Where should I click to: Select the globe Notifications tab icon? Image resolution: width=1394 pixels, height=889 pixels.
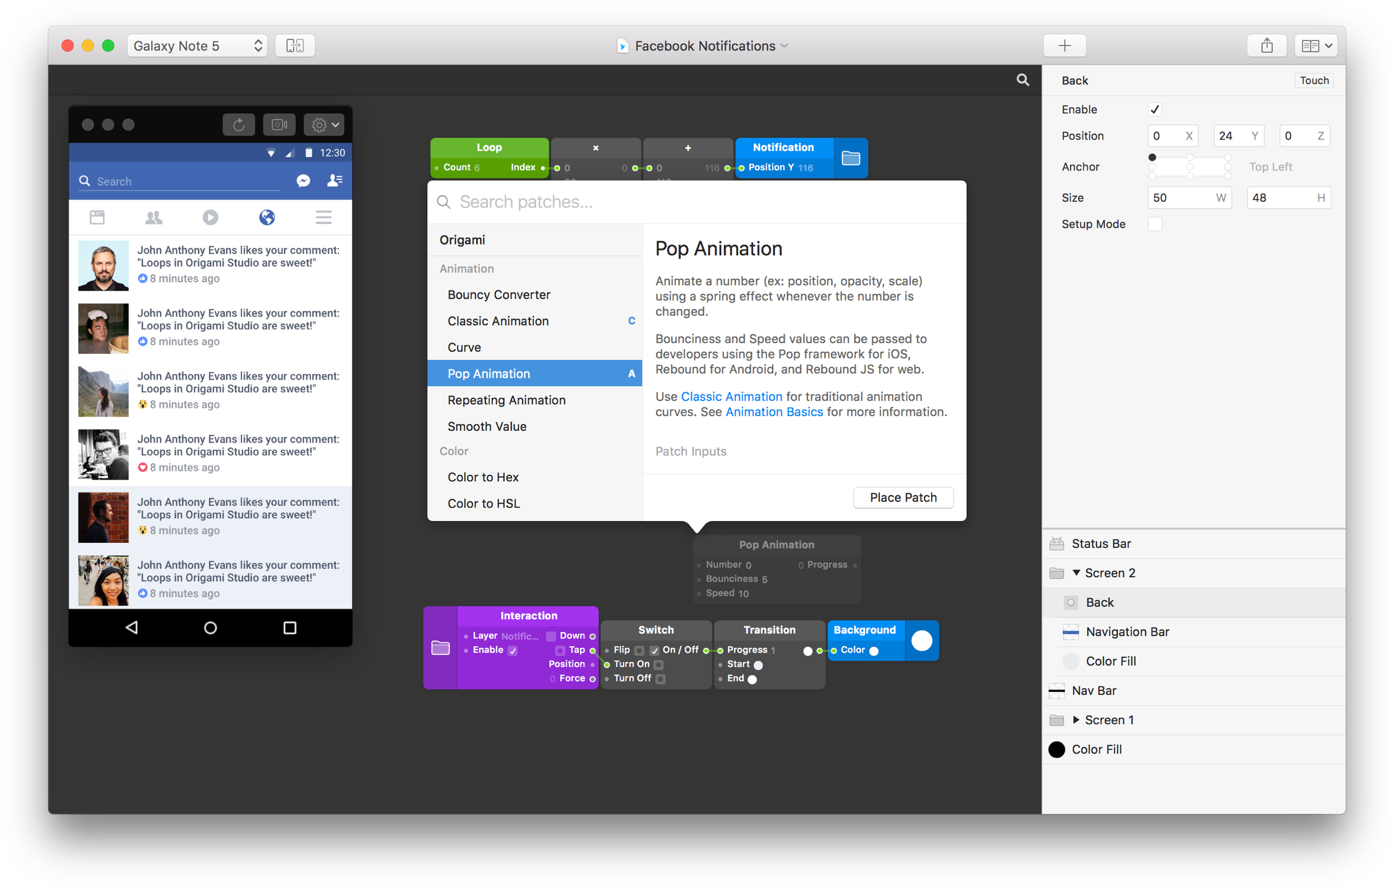tap(267, 217)
